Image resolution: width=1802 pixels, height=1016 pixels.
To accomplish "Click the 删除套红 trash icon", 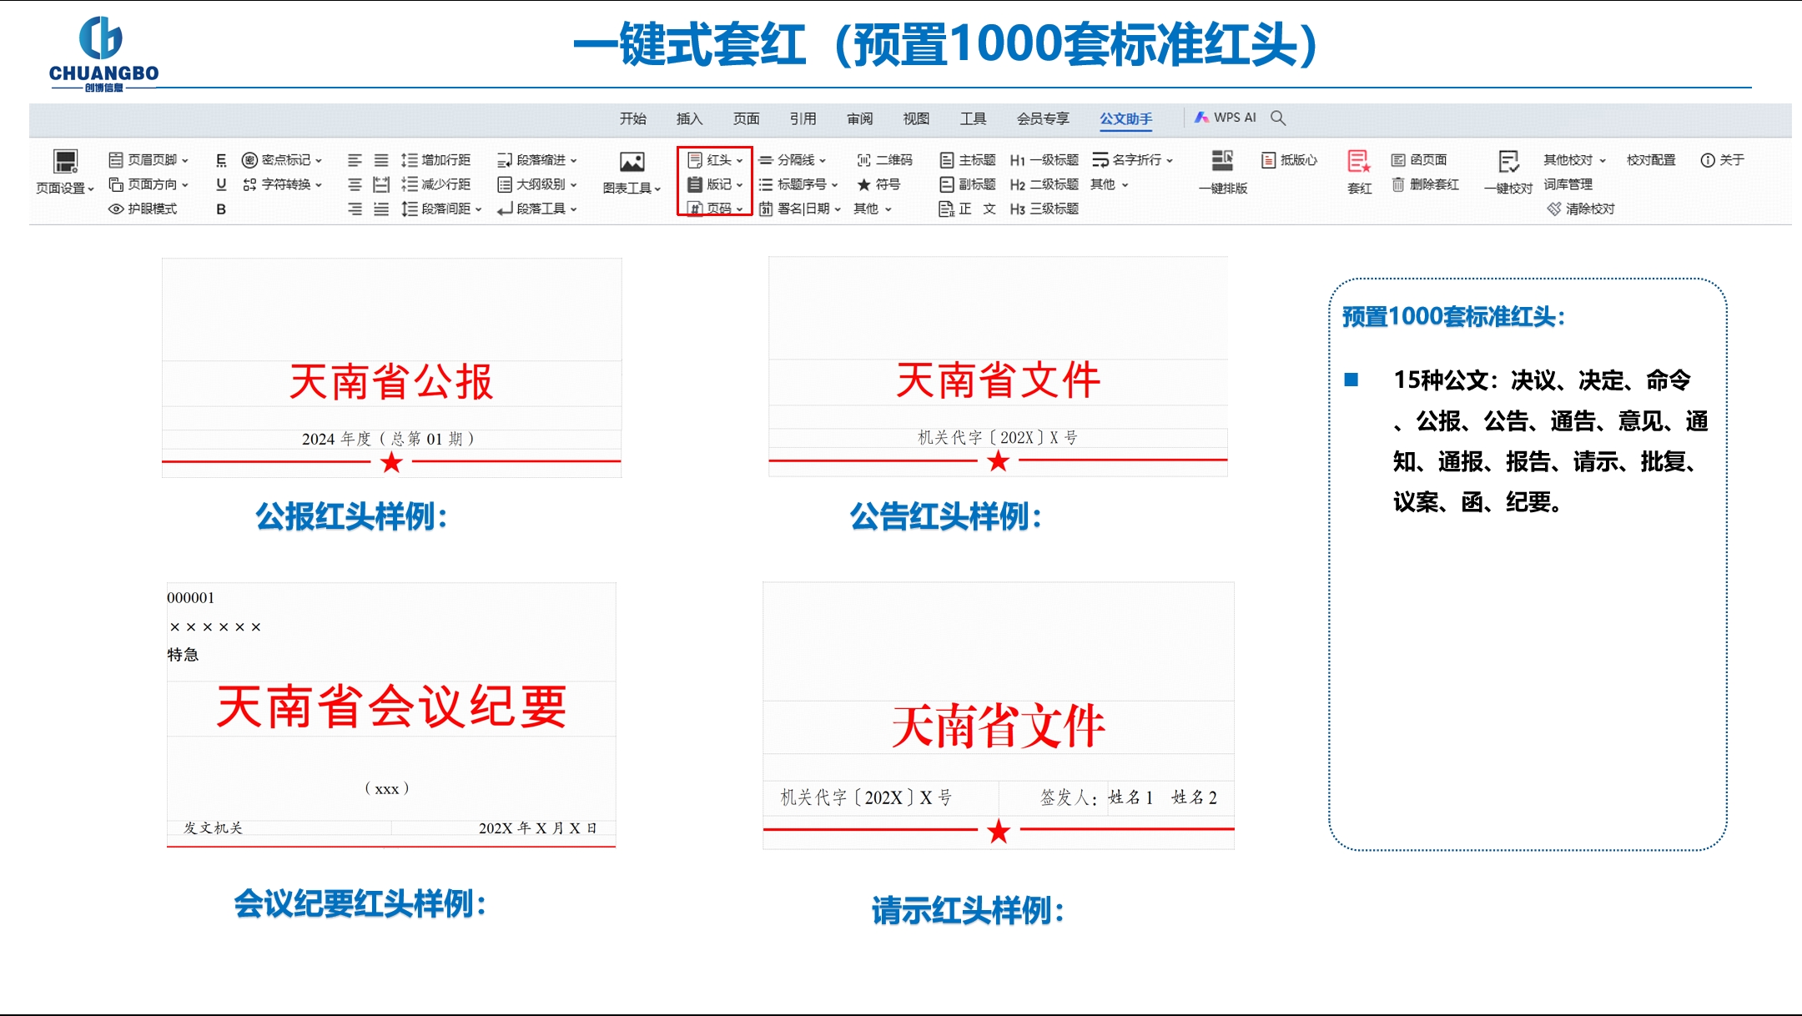I will pos(1398,184).
